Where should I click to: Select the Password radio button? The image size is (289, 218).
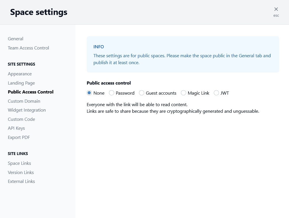click(x=112, y=93)
